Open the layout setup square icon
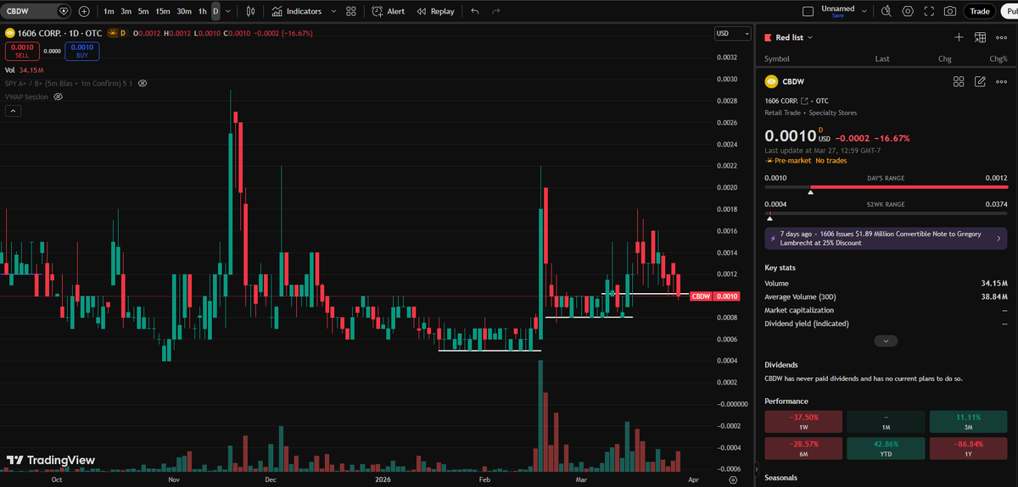This screenshot has width=1018, height=487. (x=808, y=11)
